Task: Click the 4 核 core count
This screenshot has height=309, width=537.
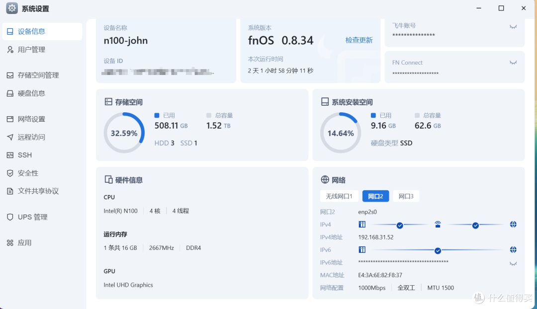Action: pyautogui.click(x=155, y=211)
